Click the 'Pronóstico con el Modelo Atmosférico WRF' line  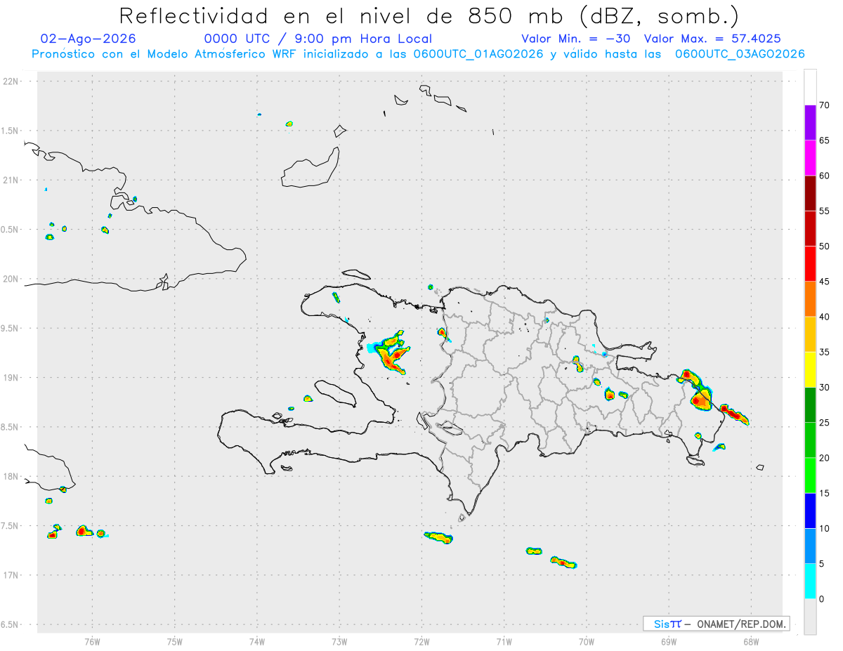point(418,54)
